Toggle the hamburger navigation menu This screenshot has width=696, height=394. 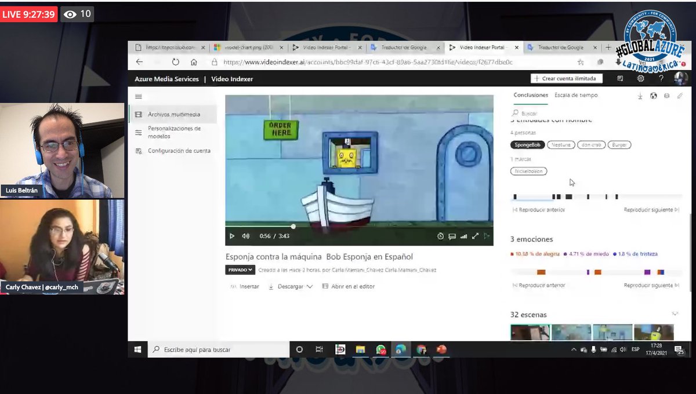pyautogui.click(x=138, y=97)
